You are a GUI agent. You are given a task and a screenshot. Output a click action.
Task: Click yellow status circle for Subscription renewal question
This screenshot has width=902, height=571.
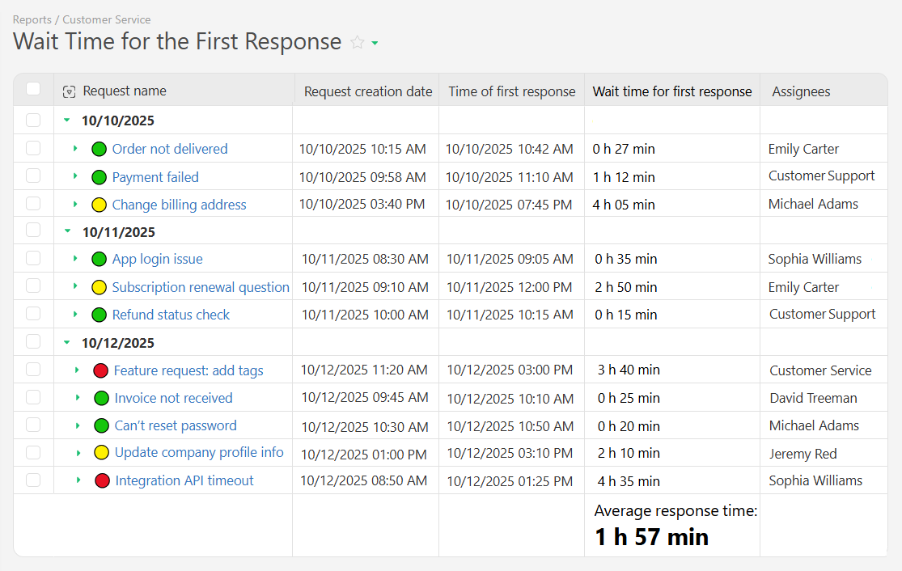point(99,287)
